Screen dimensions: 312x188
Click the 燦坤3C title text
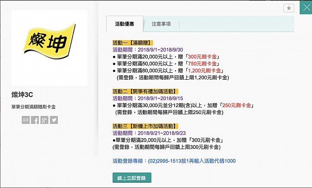pos(22,95)
